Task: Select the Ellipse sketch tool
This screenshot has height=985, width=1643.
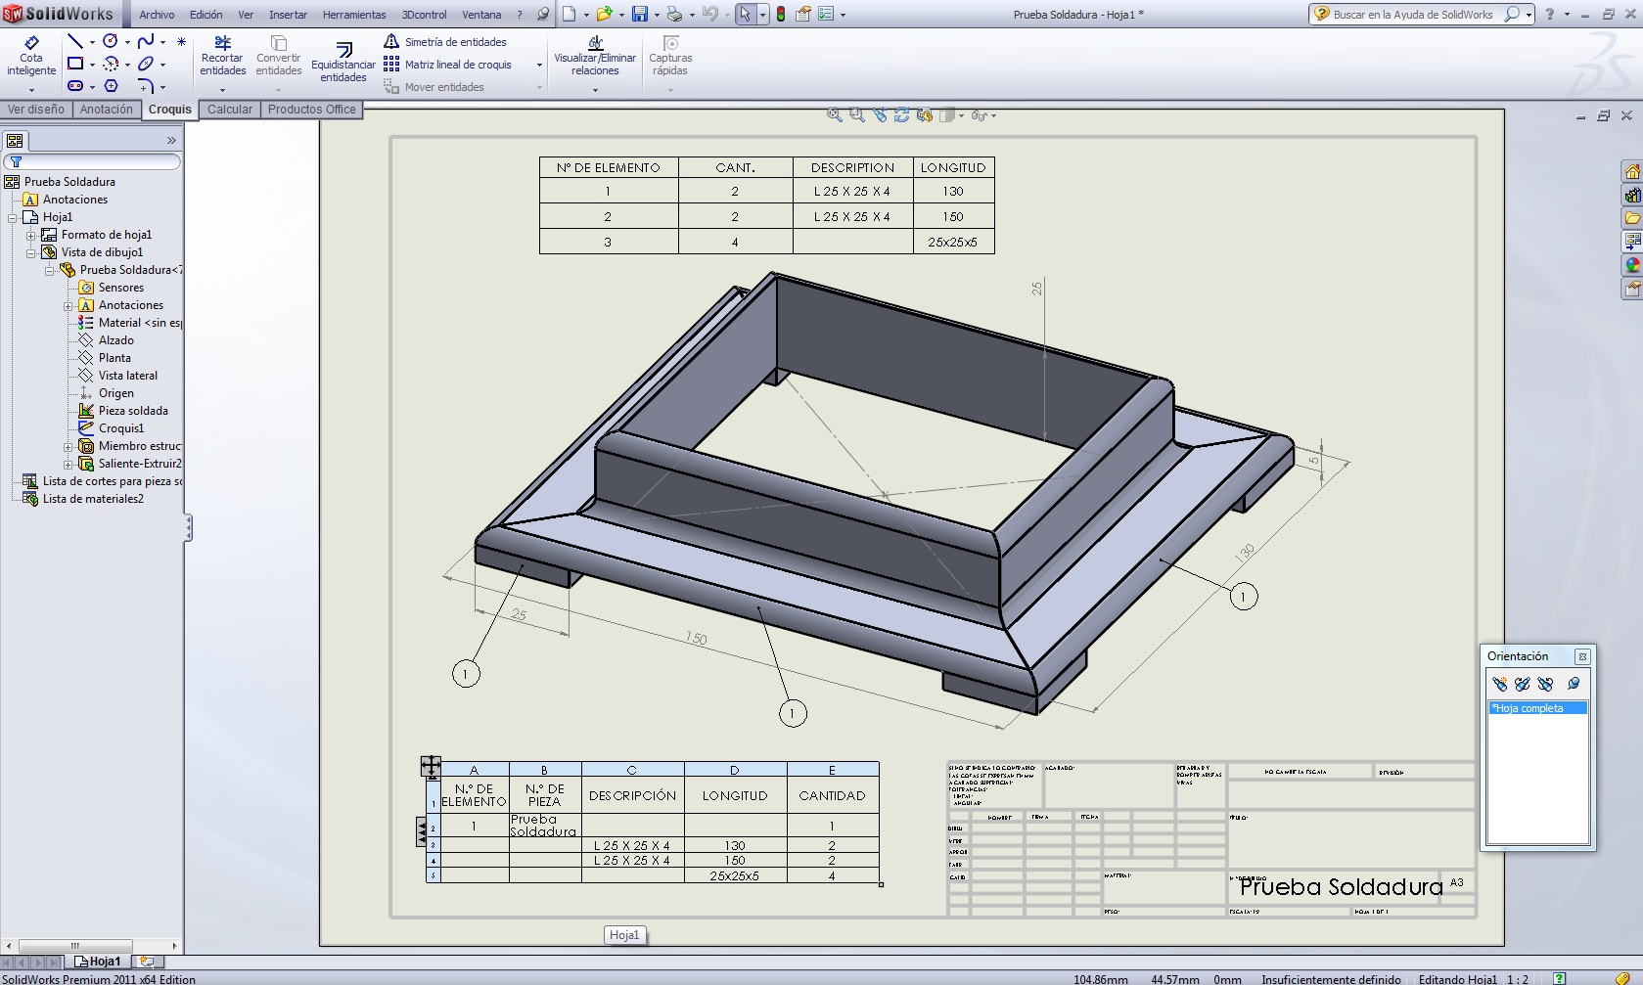Action: pyautogui.click(x=146, y=64)
